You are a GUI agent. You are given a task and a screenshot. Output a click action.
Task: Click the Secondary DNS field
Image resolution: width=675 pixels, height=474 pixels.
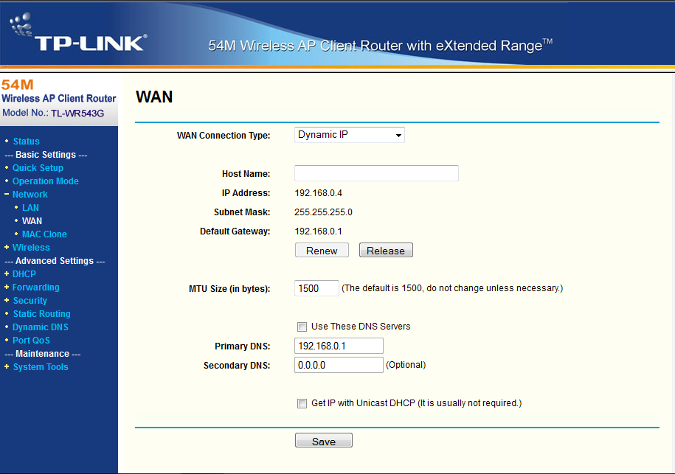click(x=339, y=365)
